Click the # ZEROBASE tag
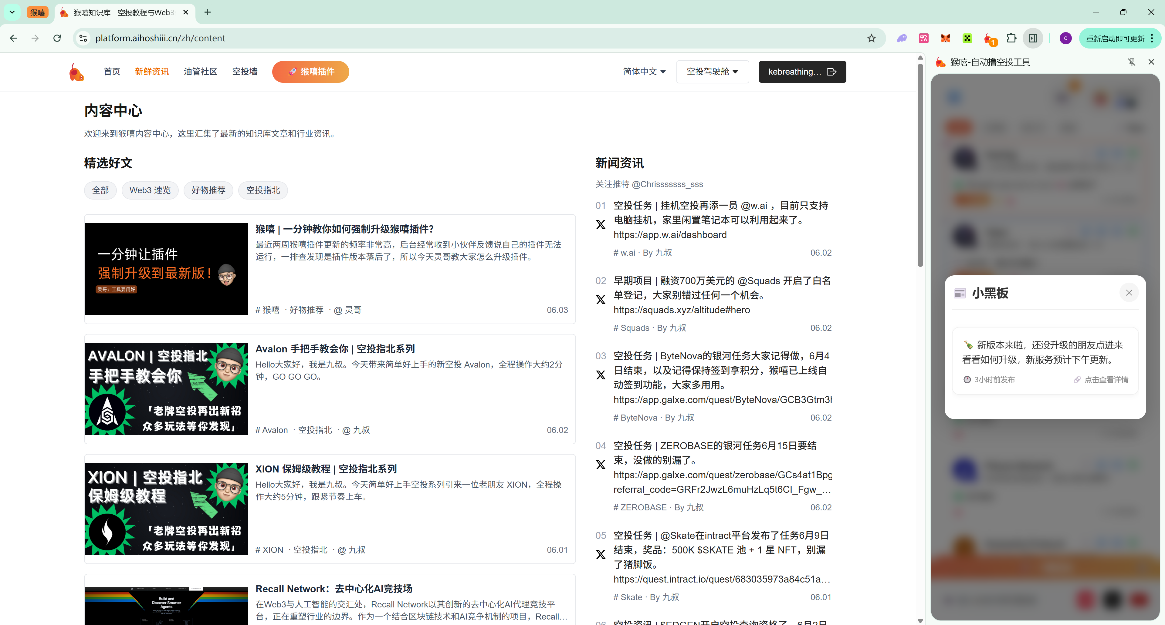 (639, 508)
